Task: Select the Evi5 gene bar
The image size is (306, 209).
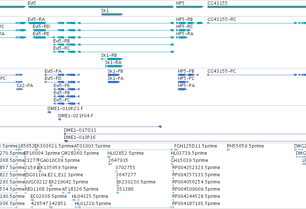Action: (x=101, y=7)
